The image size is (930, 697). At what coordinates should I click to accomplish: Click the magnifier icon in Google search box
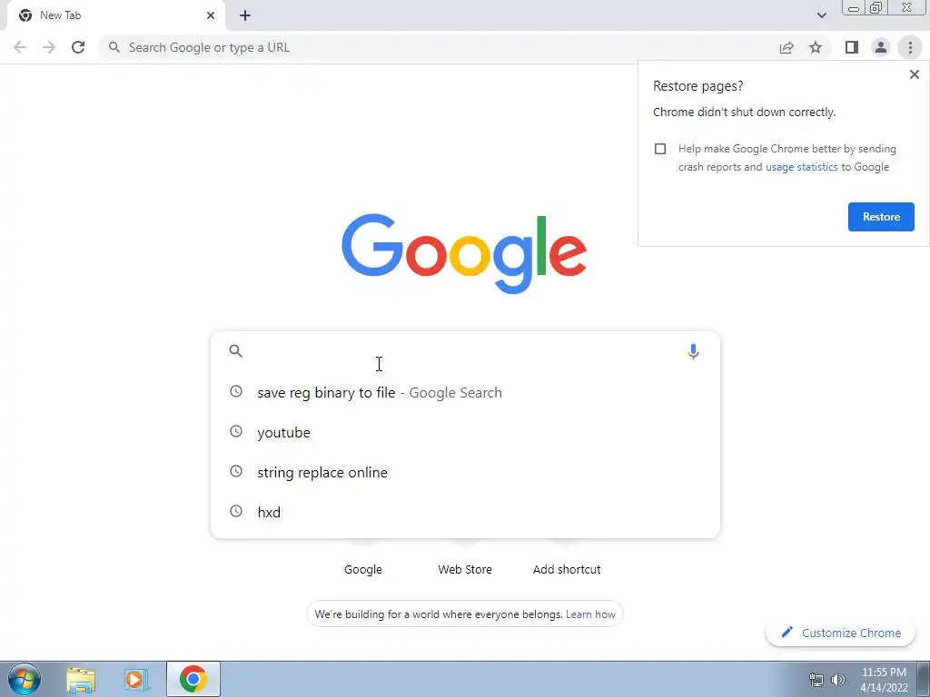tap(235, 351)
